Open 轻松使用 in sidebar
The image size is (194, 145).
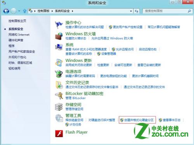point(14,68)
